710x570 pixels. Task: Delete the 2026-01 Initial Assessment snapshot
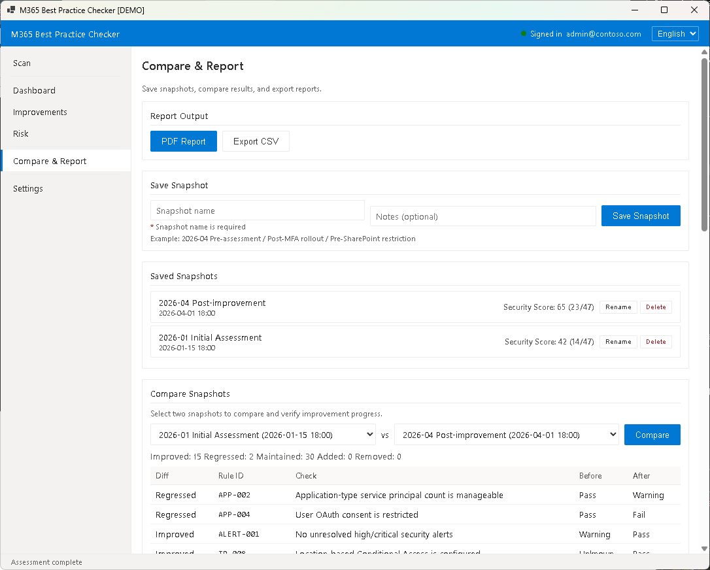pos(655,342)
